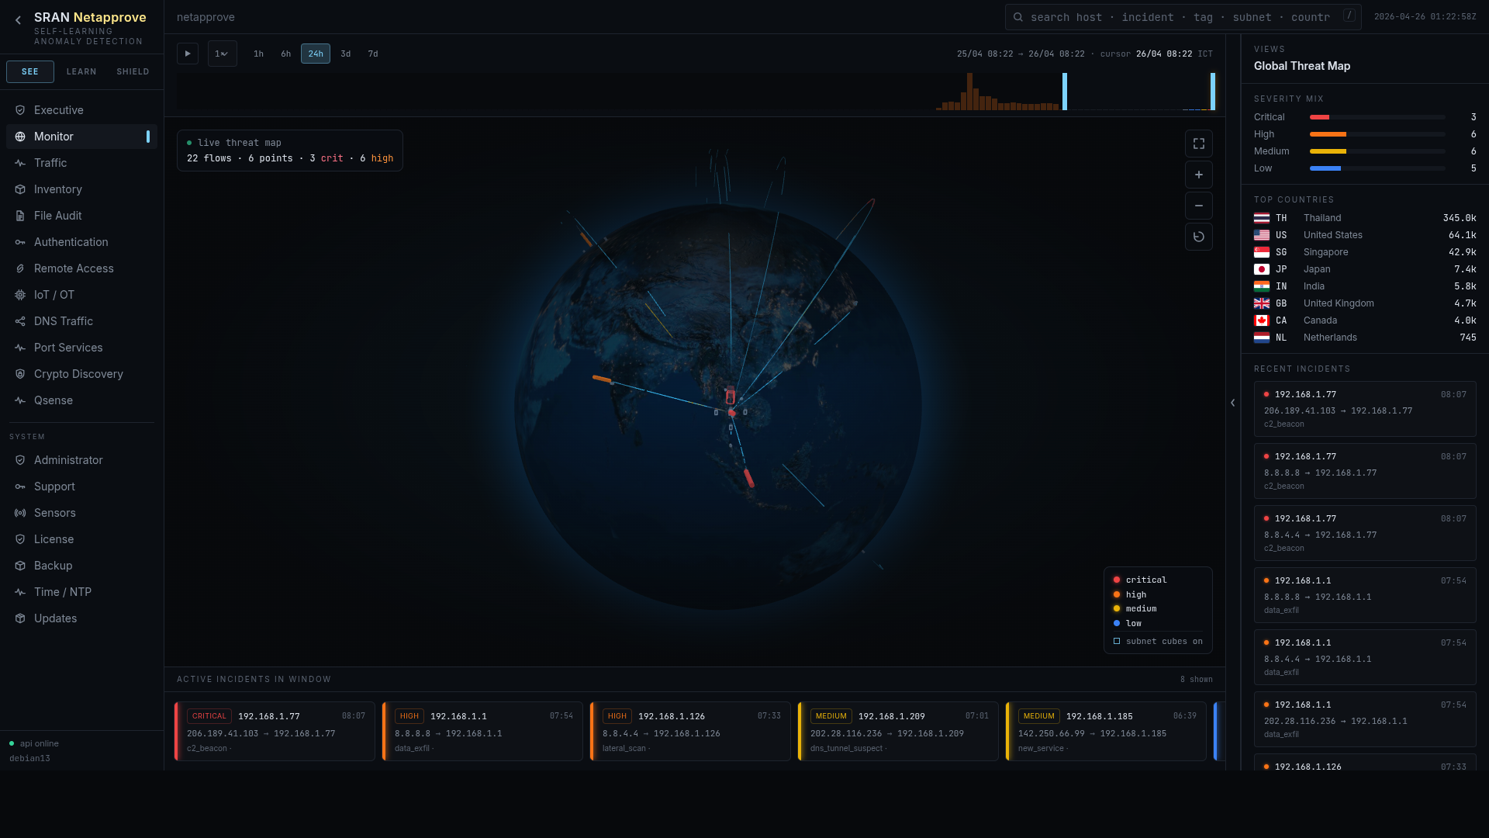Screen dimensions: 1489x838
Task: Select the 7d time range button
Action: [373, 54]
